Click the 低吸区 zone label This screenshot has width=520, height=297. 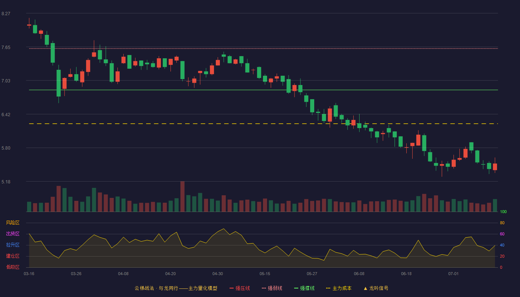13,267
